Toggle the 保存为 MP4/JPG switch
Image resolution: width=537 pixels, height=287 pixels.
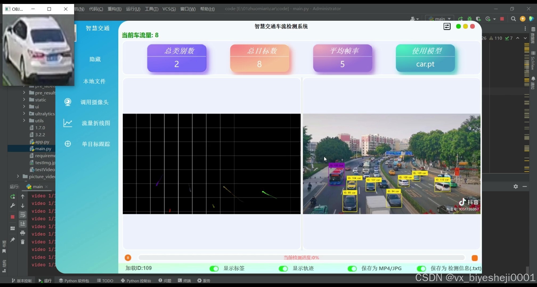352,269
